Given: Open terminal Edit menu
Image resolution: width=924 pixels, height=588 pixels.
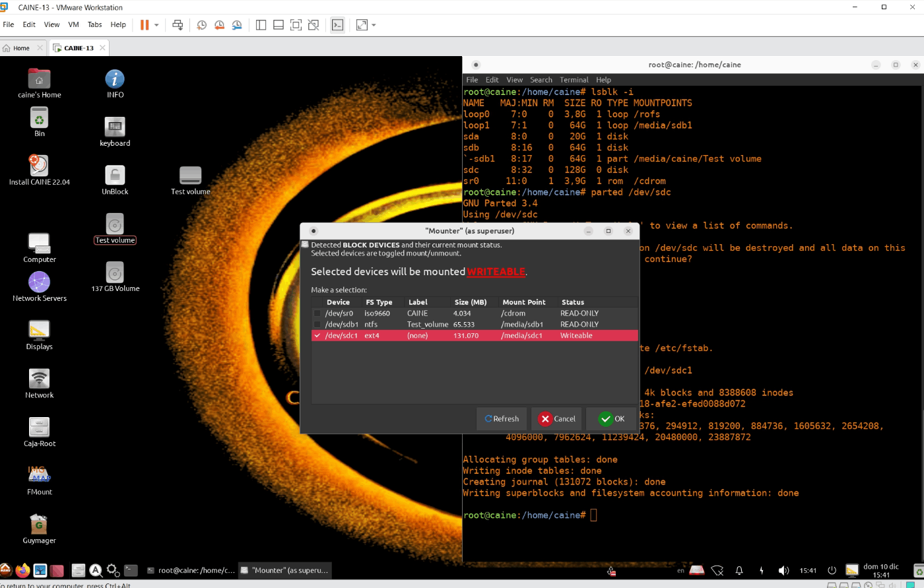Looking at the screenshot, I should tap(492, 80).
